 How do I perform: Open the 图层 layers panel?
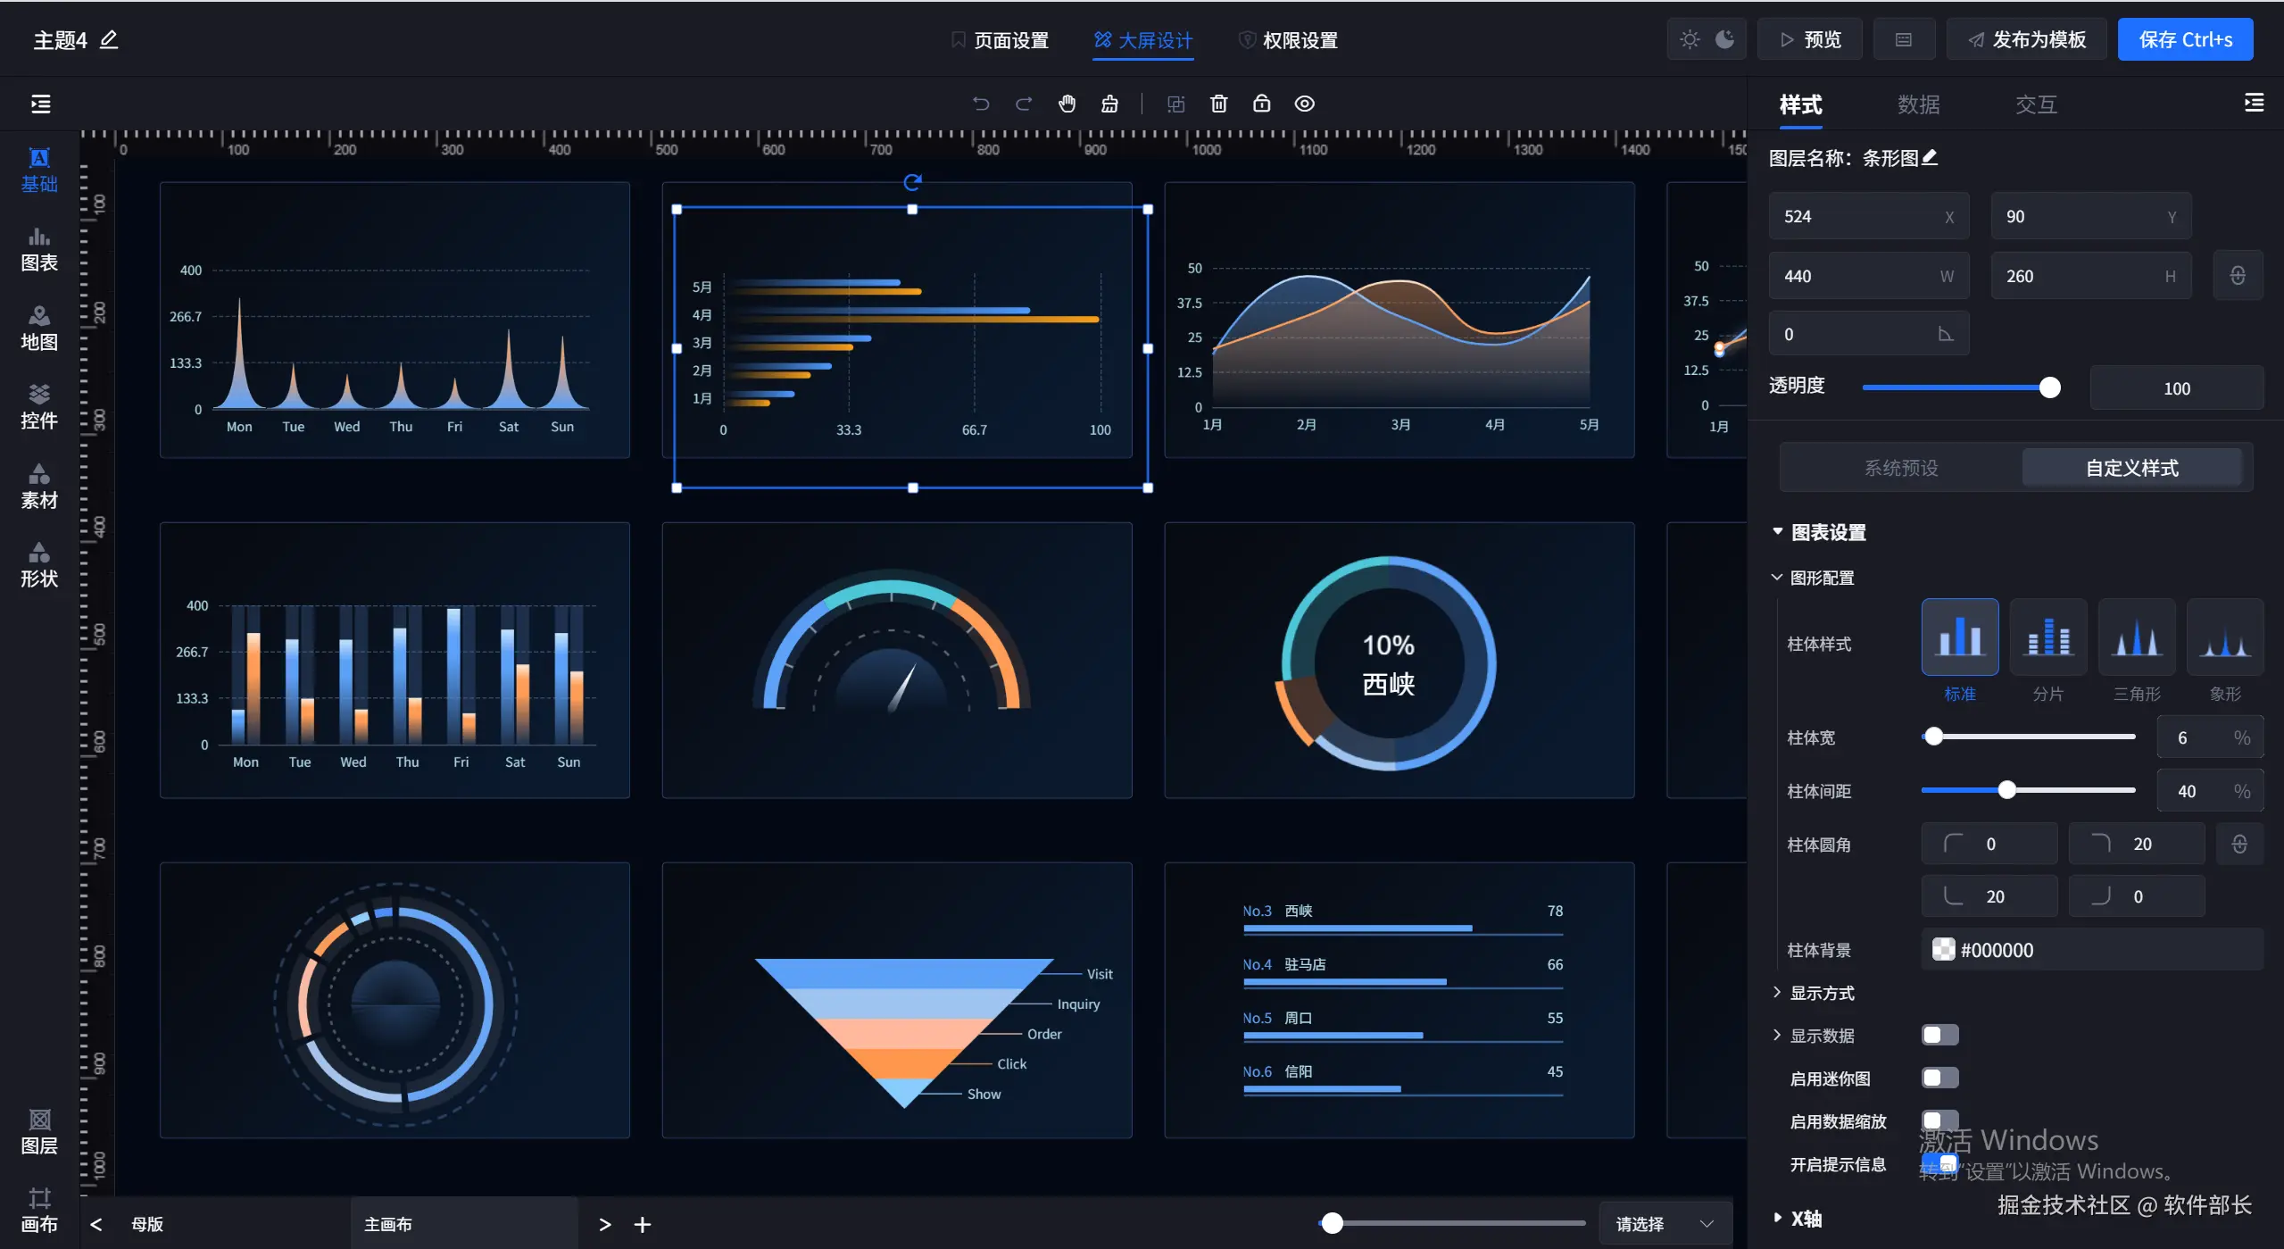(x=39, y=1132)
